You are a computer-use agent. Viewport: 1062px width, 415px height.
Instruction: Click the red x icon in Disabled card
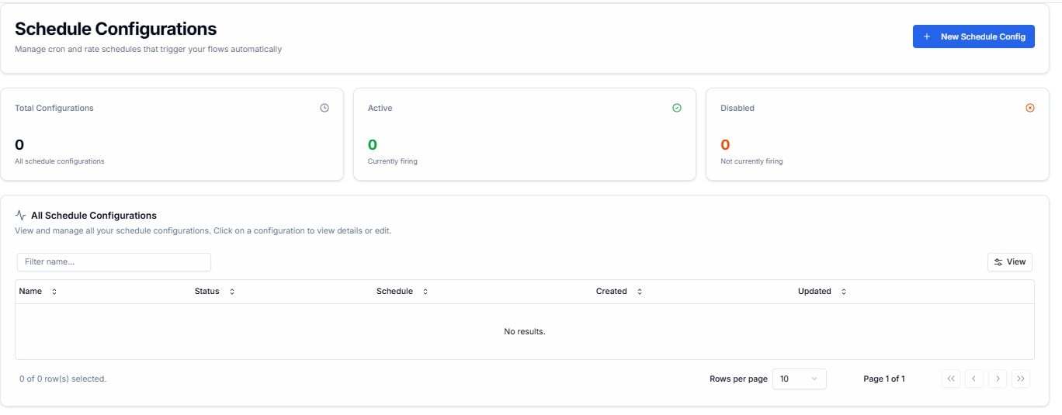[x=1030, y=108]
